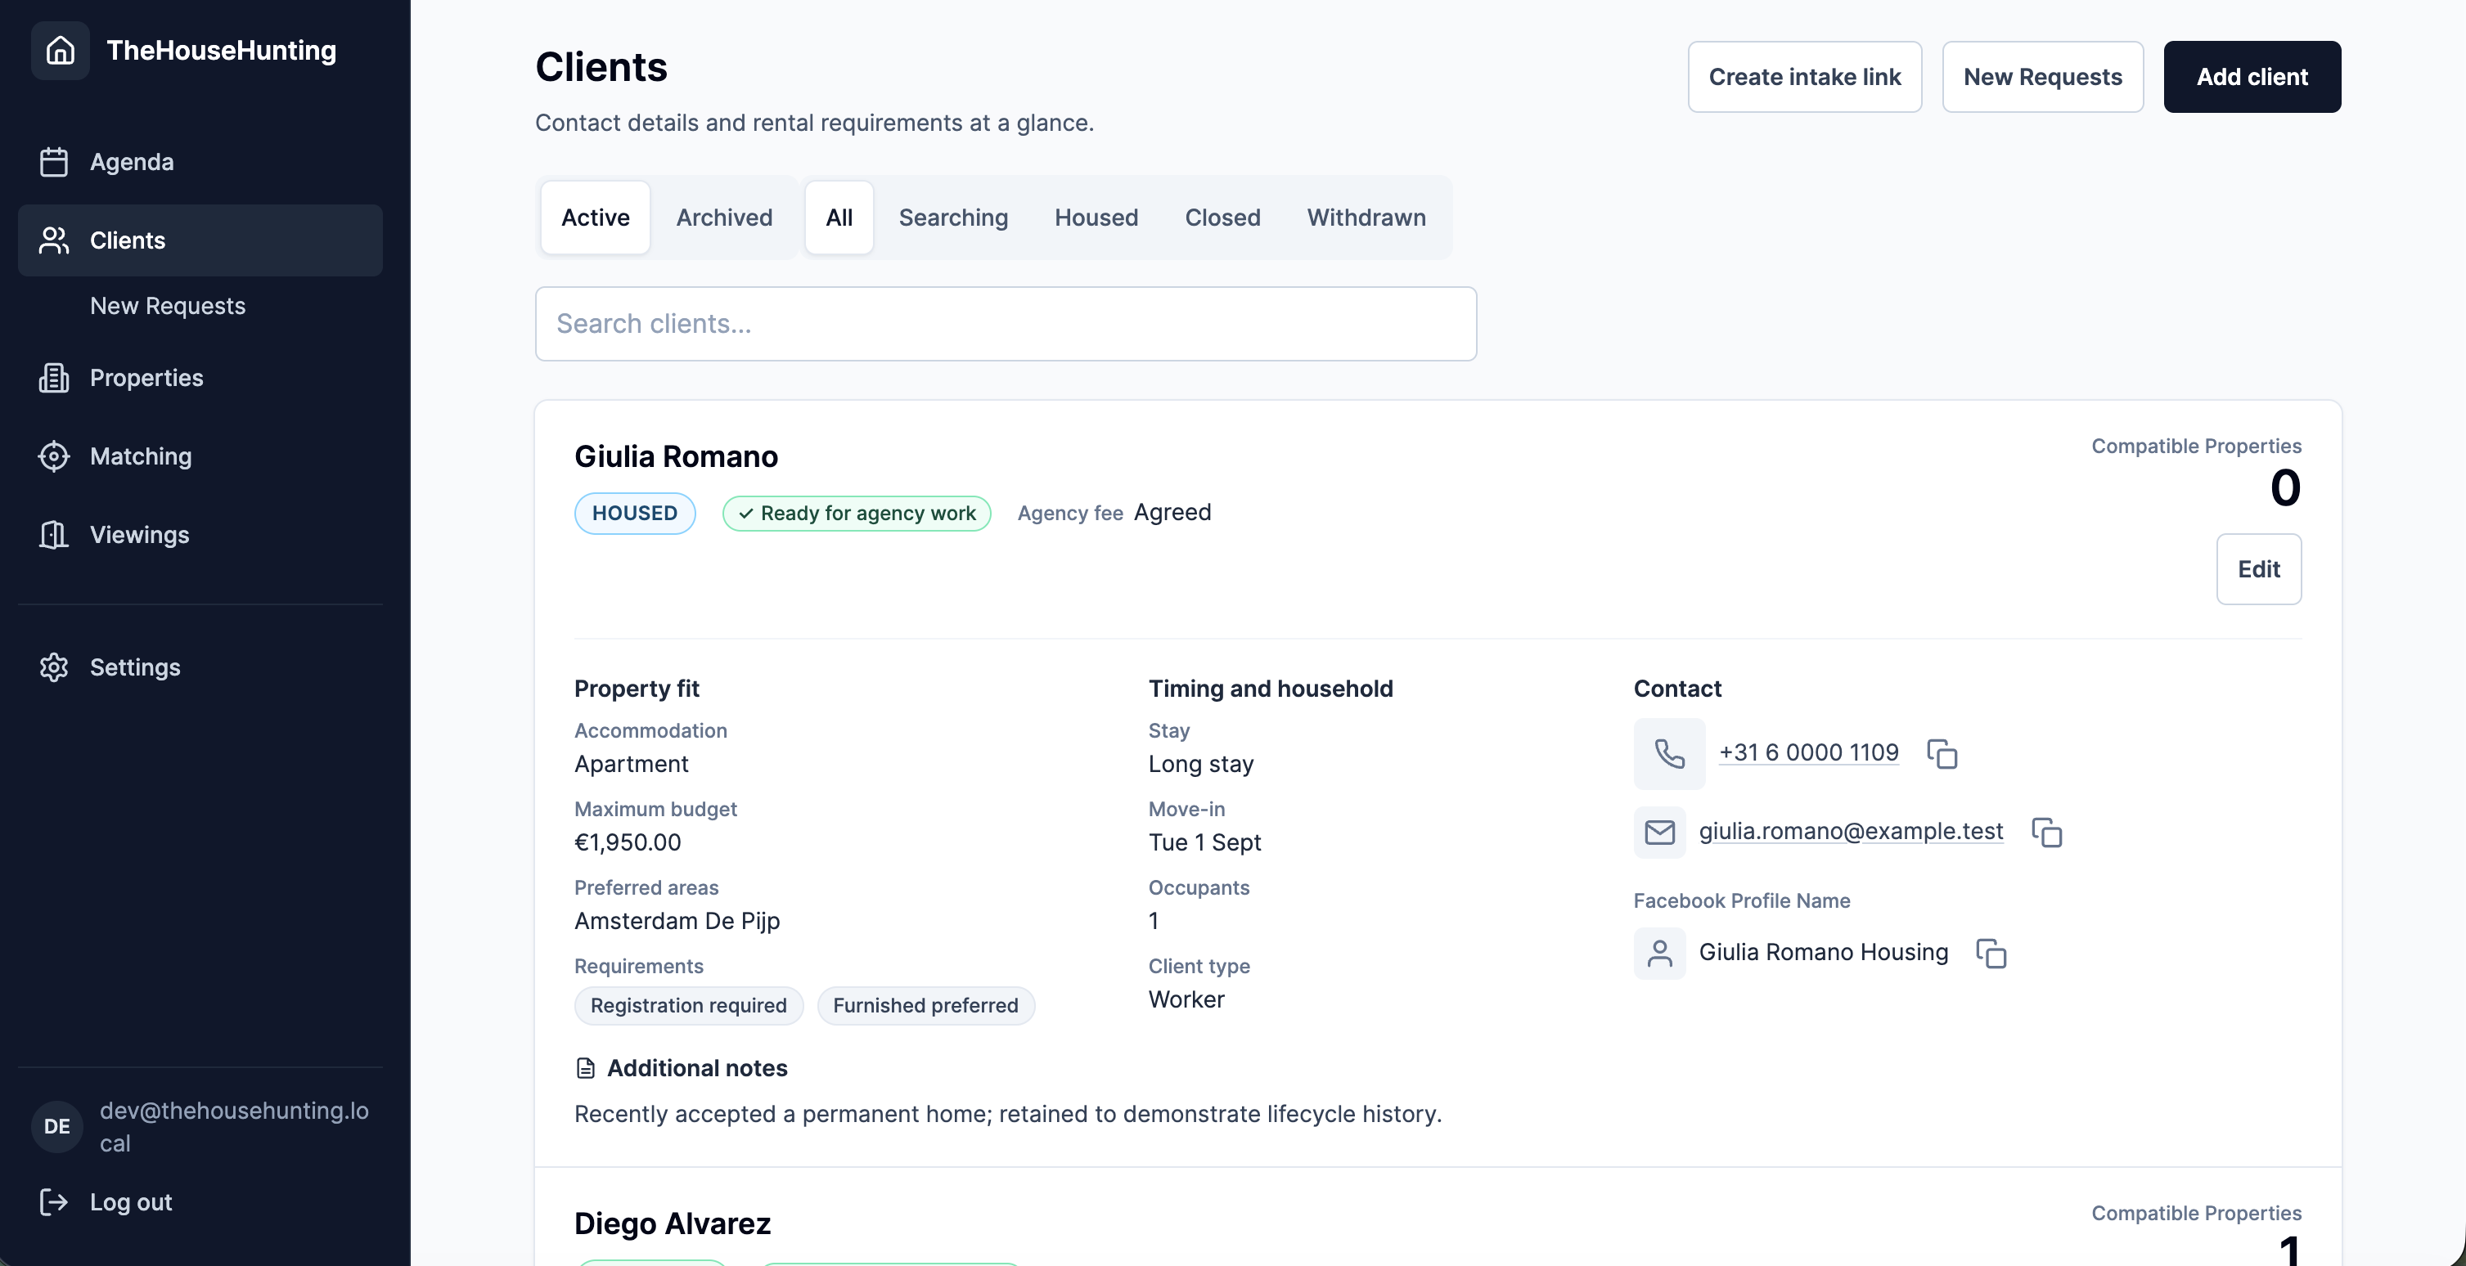Click the Tue 1 Sept move-in date

[x=1205, y=842]
